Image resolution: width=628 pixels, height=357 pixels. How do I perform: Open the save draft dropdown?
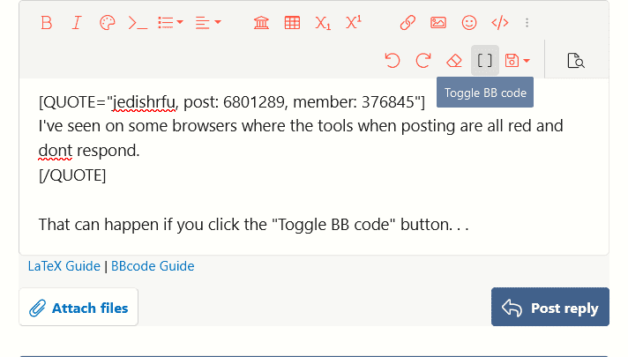tap(517, 61)
